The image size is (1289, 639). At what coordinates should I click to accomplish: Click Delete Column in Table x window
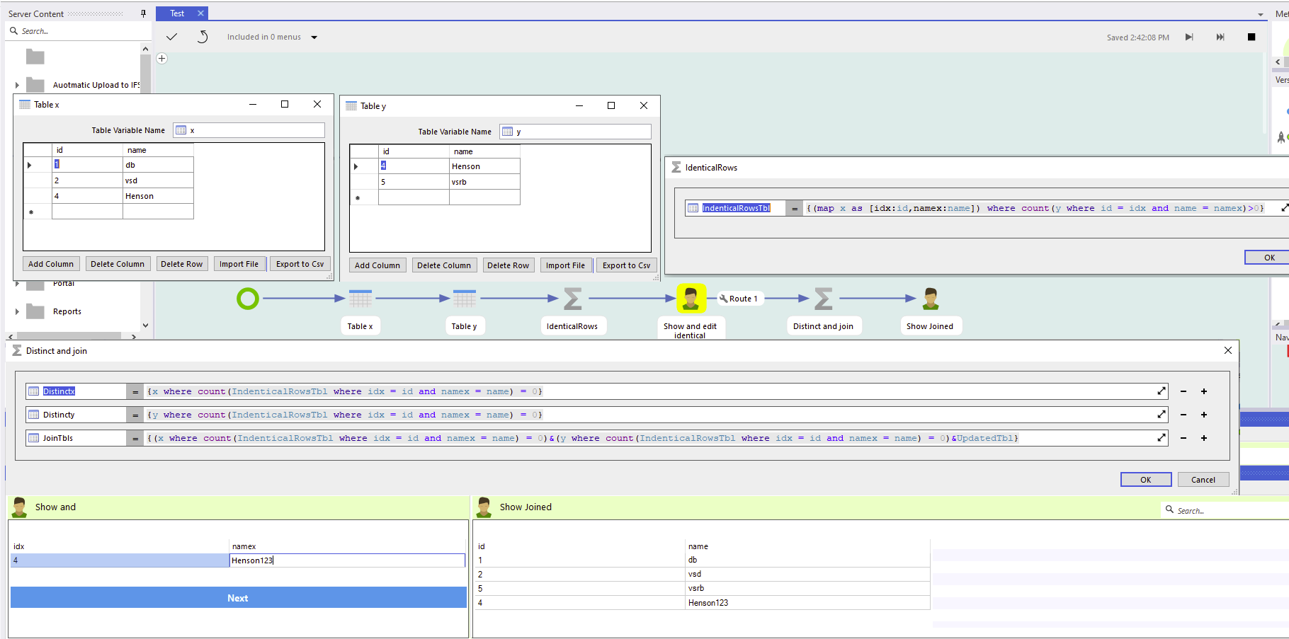click(x=118, y=264)
